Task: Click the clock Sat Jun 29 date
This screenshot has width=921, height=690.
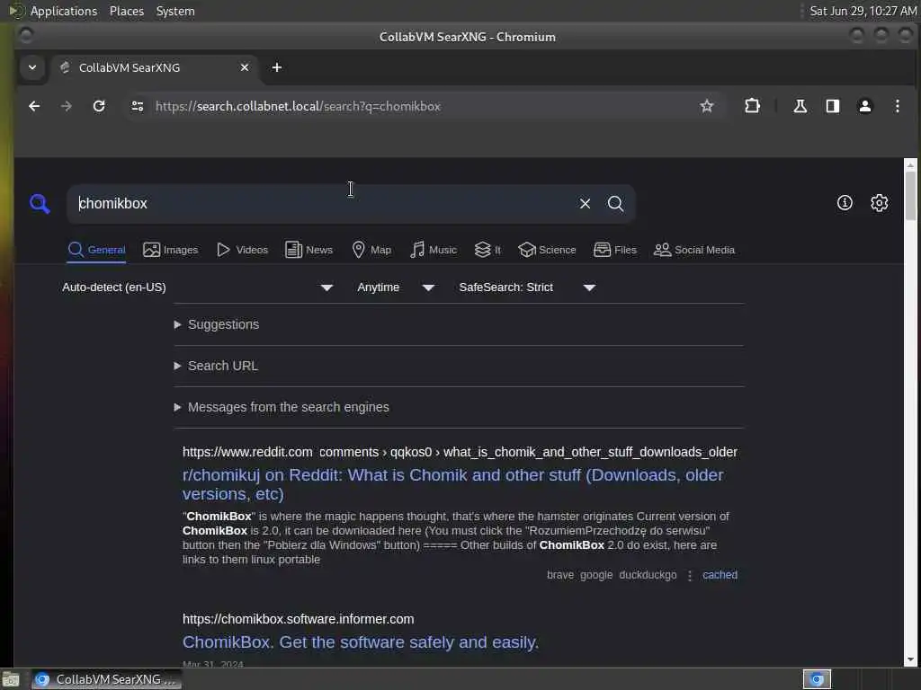Action: tap(863, 11)
